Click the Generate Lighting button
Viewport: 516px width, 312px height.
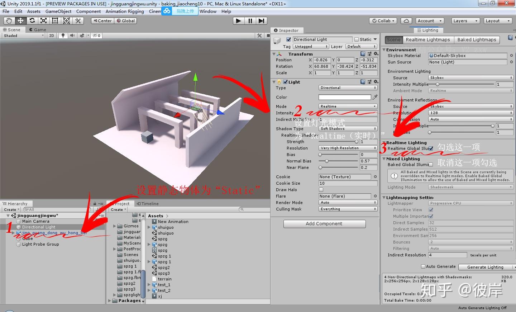pos(486,267)
